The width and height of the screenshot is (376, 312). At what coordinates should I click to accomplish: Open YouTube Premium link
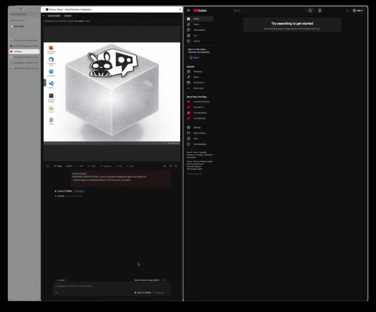[199, 102]
